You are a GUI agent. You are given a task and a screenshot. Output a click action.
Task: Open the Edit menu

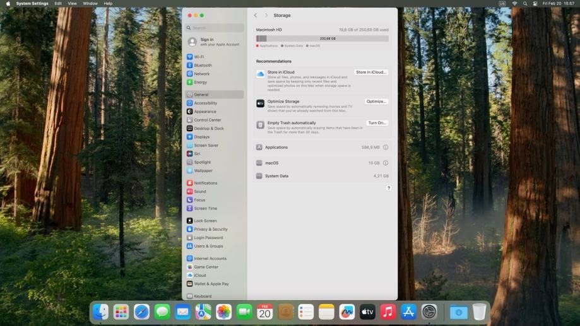point(58,3)
